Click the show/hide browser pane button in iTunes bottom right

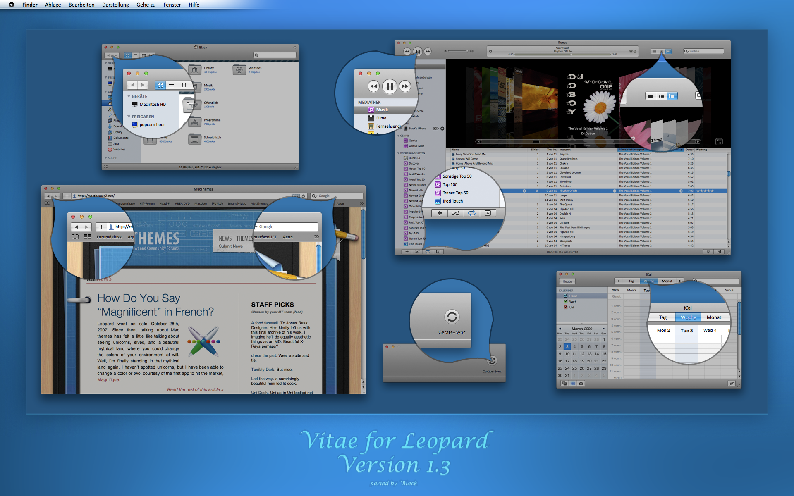719,252
